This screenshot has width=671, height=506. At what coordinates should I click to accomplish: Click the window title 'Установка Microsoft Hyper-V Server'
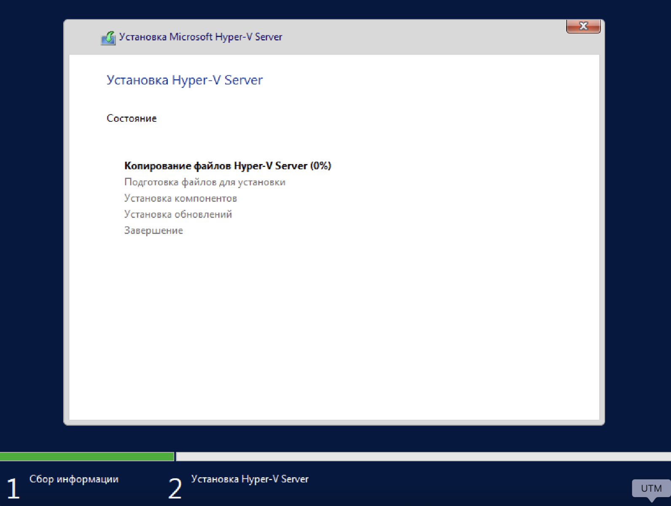pos(200,37)
